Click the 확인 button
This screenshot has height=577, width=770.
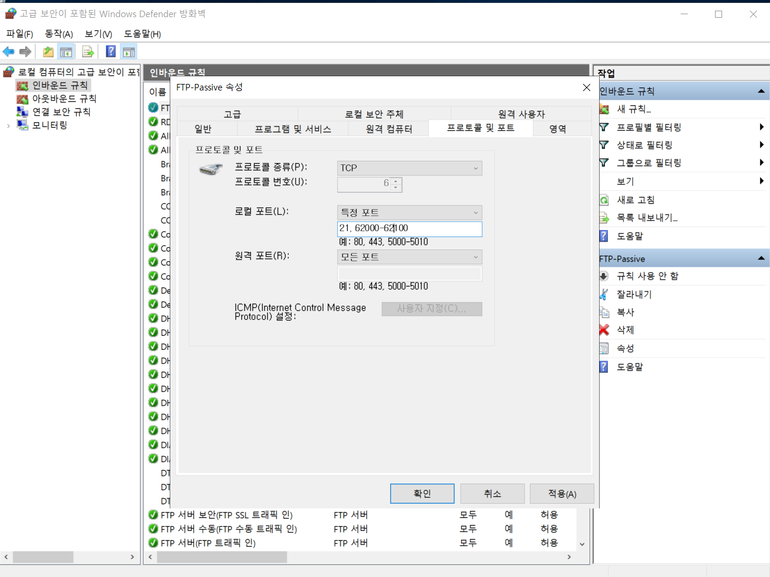[422, 494]
